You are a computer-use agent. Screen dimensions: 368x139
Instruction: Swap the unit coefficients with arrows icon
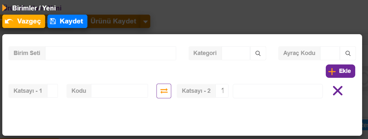point(164,91)
